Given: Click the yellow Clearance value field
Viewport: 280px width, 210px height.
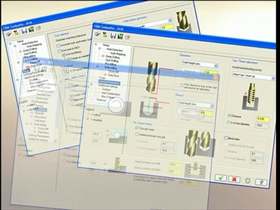Looking at the screenshot, I should (211, 73).
